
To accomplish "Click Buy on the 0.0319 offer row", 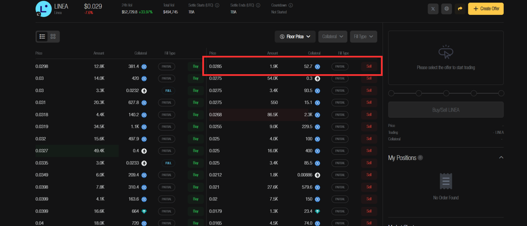I will (x=196, y=127).
